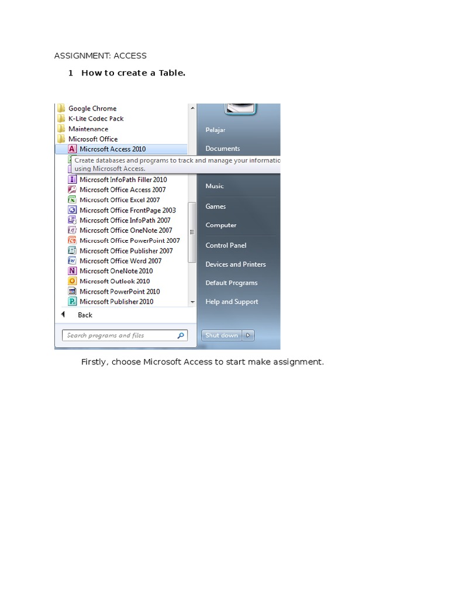Open Computer from the Start menu

[x=221, y=225]
